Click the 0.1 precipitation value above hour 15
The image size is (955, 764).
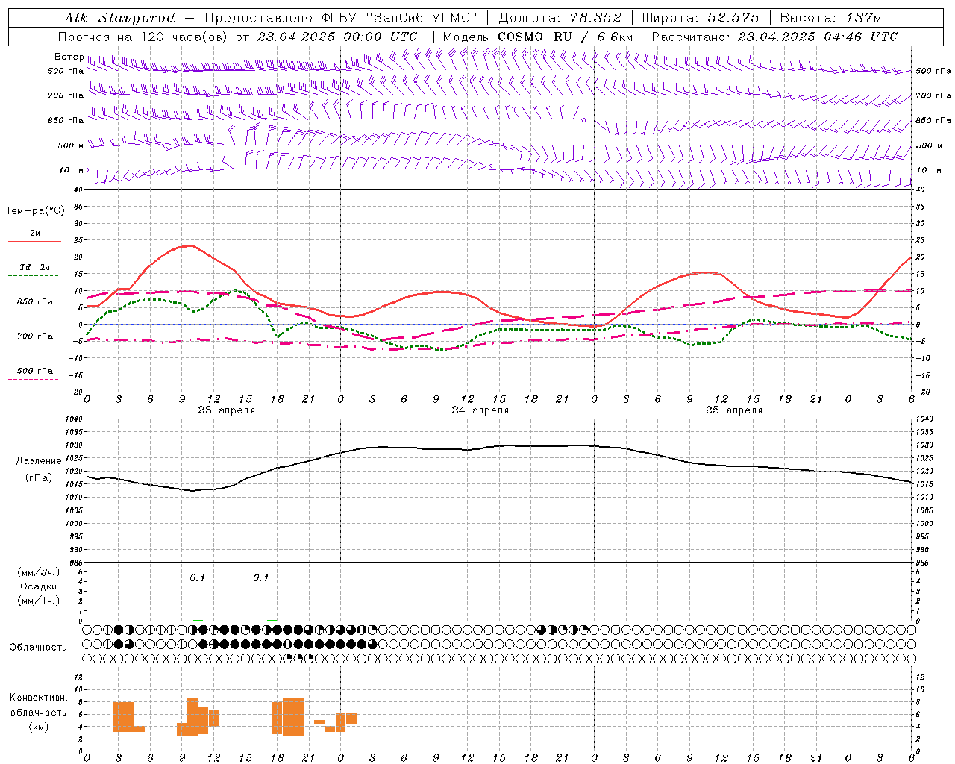click(260, 577)
